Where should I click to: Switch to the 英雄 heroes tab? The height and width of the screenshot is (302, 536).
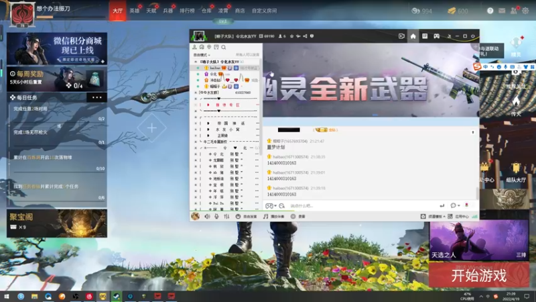pyautogui.click(x=135, y=11)
